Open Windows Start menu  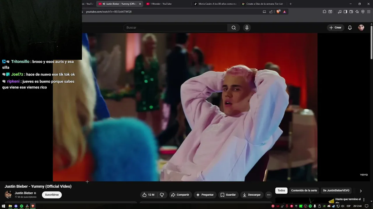[x=4, y=206]
